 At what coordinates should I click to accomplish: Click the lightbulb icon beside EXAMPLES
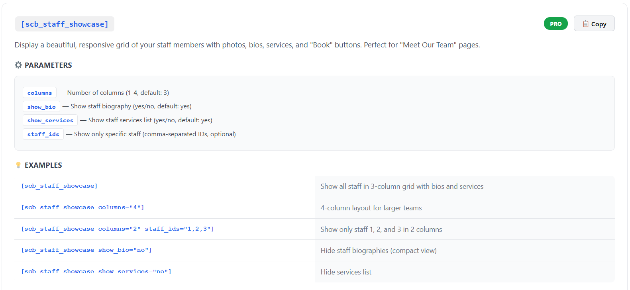tap(18, 165)
